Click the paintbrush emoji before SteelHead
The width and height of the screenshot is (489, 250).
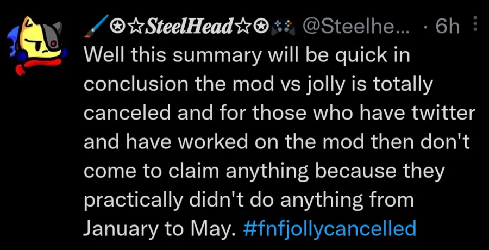click(96, 26)
